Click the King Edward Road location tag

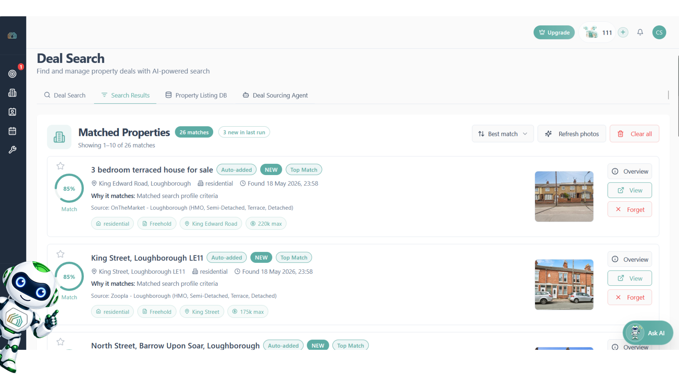pyautogui.click(x=211, y=224)
